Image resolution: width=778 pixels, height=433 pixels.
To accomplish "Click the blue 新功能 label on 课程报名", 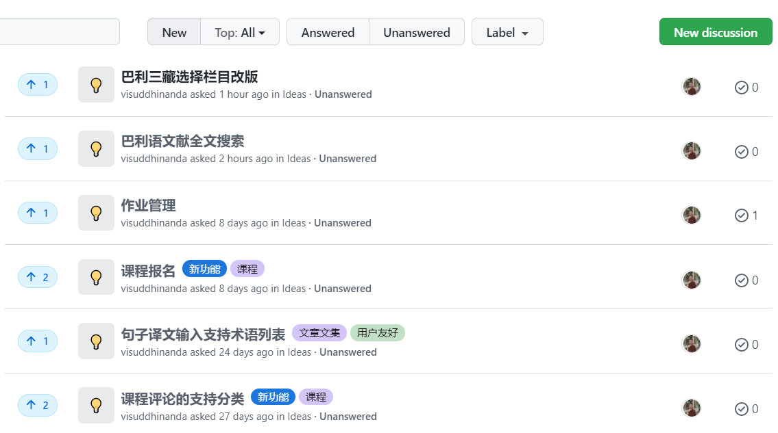I will (204, 269).
